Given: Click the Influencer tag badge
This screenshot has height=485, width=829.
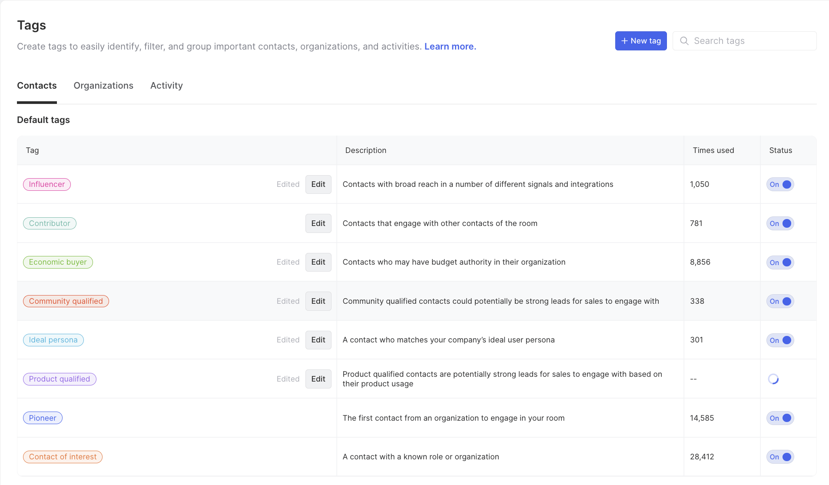Looking at the screenshot, I should tap(47, 184).
